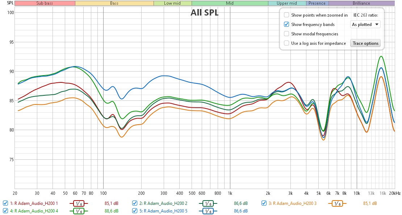Uncheck Show frequency bands

286,25
